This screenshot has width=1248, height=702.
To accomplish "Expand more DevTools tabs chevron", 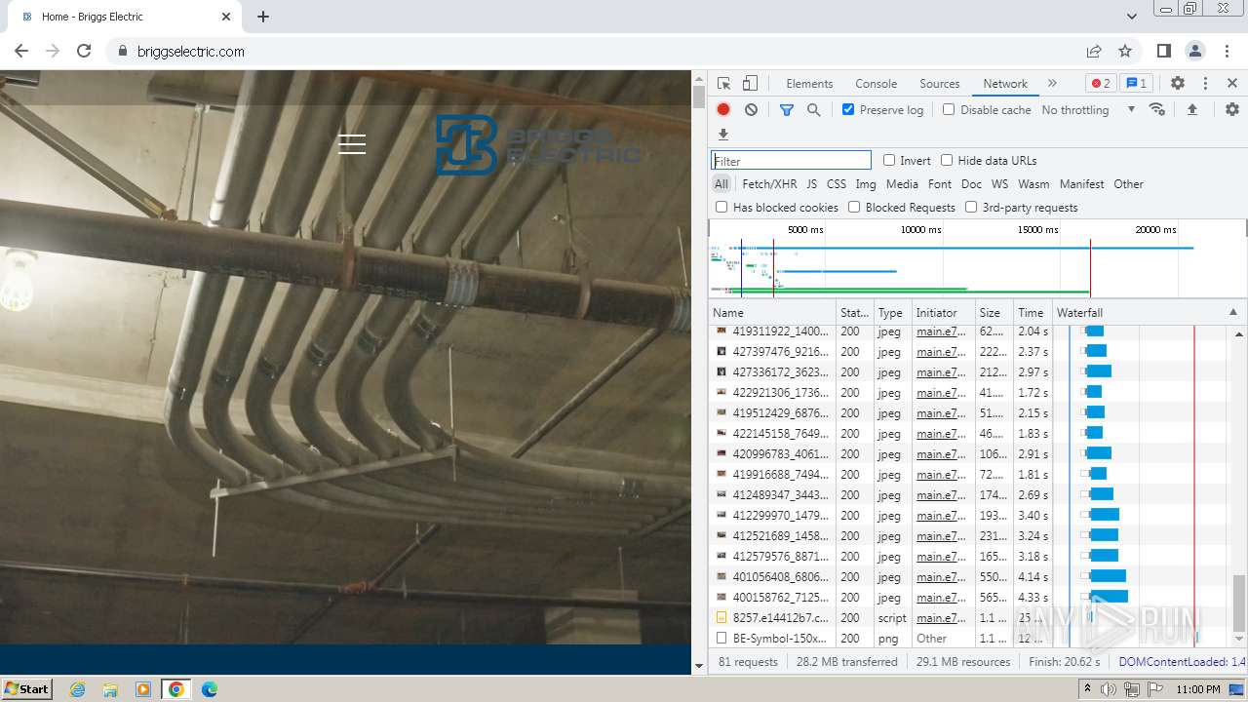I will (x=1052, y=84).
